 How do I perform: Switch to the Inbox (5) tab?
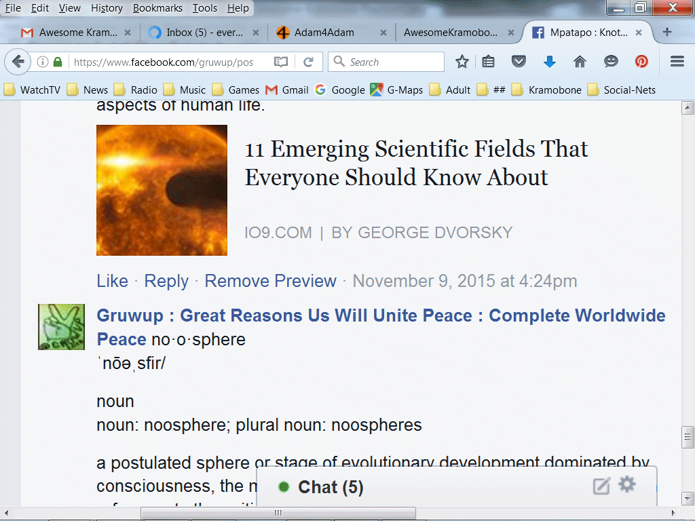[204, 33]
